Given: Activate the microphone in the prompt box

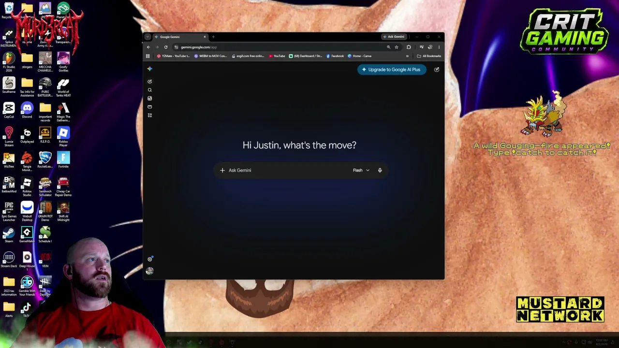Looking at the screenshot, I should point(380,170).
